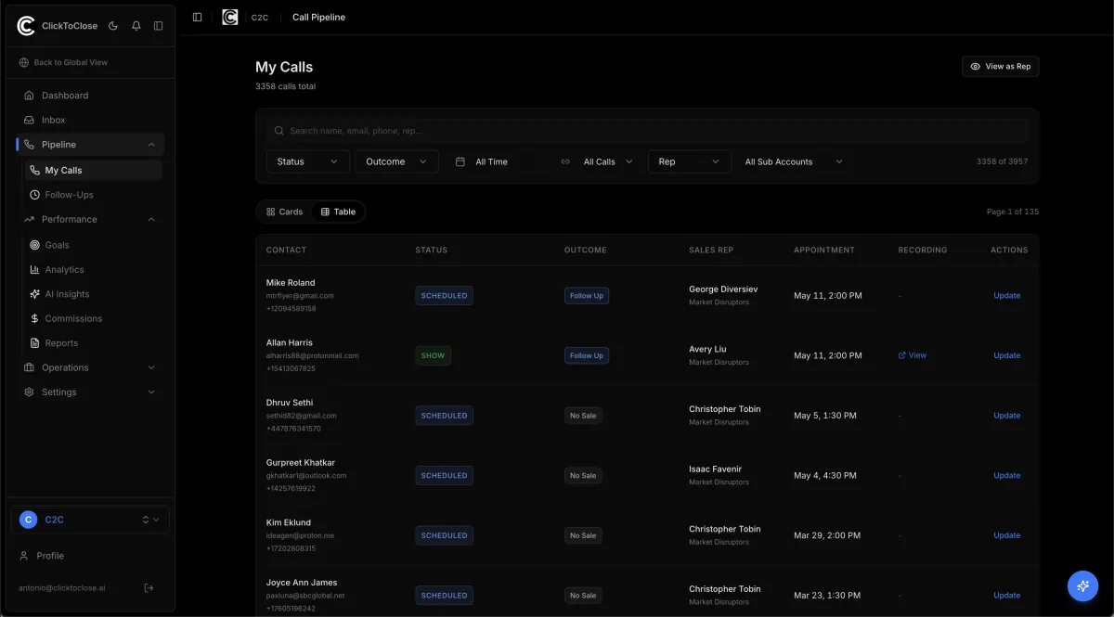Update Gurpreet Khatkar's call

click(x=1006, y=475)
